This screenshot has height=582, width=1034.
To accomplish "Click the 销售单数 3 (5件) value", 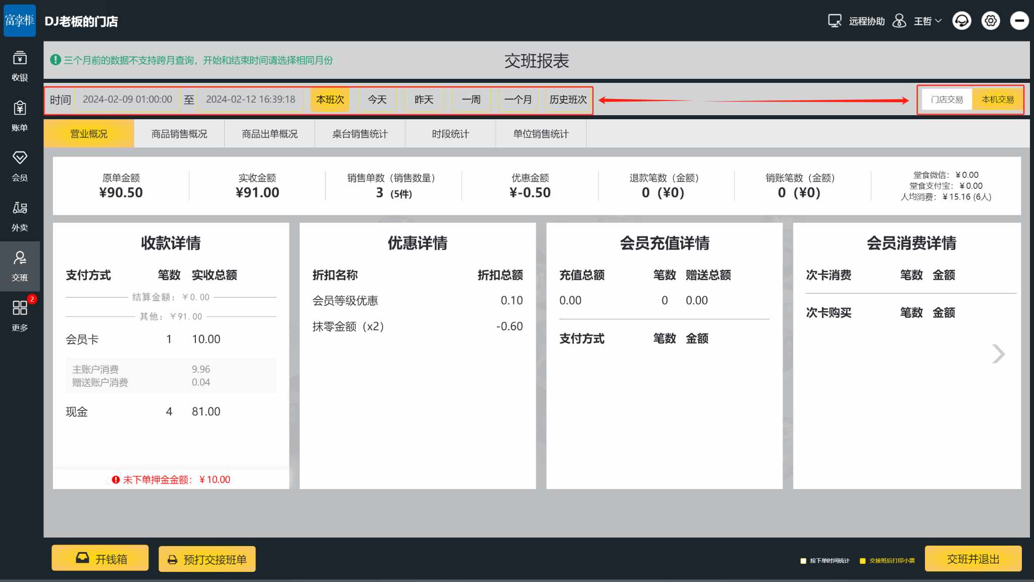I will (394, 193).
